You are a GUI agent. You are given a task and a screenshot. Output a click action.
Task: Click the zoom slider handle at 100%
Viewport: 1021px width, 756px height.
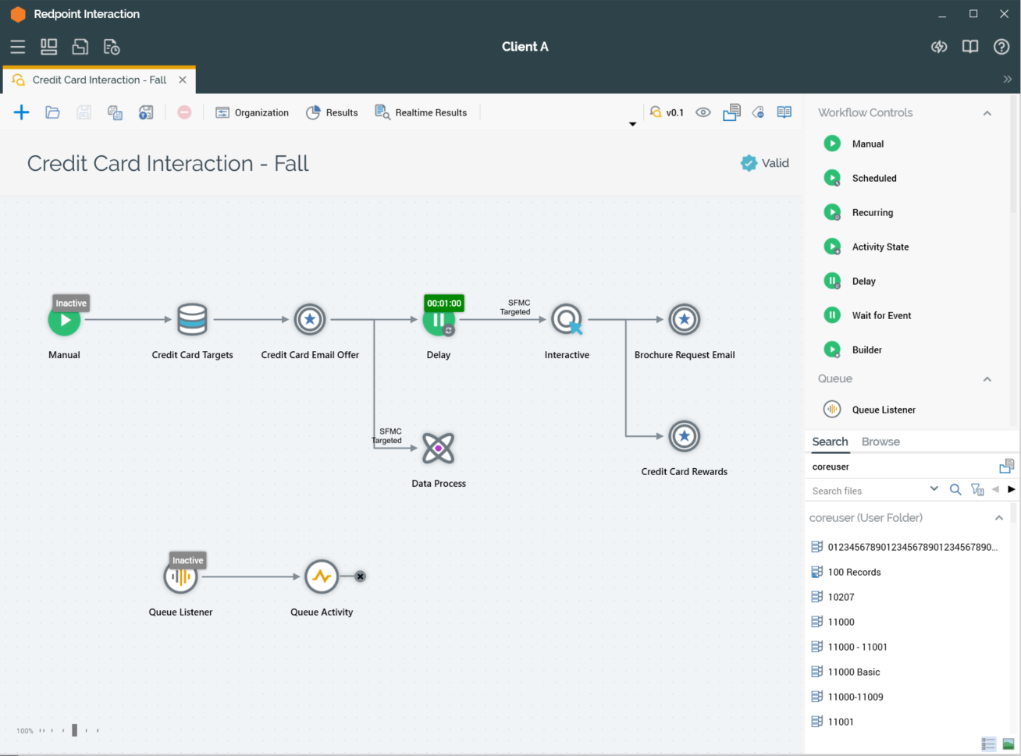75,730
